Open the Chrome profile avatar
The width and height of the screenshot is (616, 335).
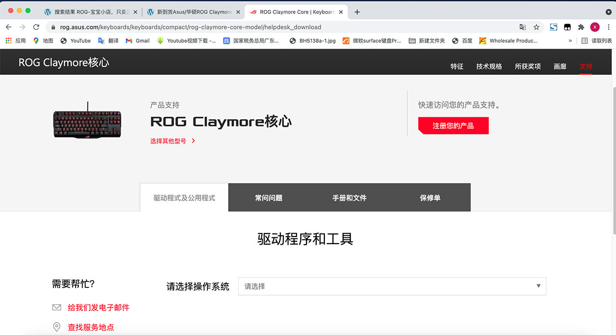(595, 27)
